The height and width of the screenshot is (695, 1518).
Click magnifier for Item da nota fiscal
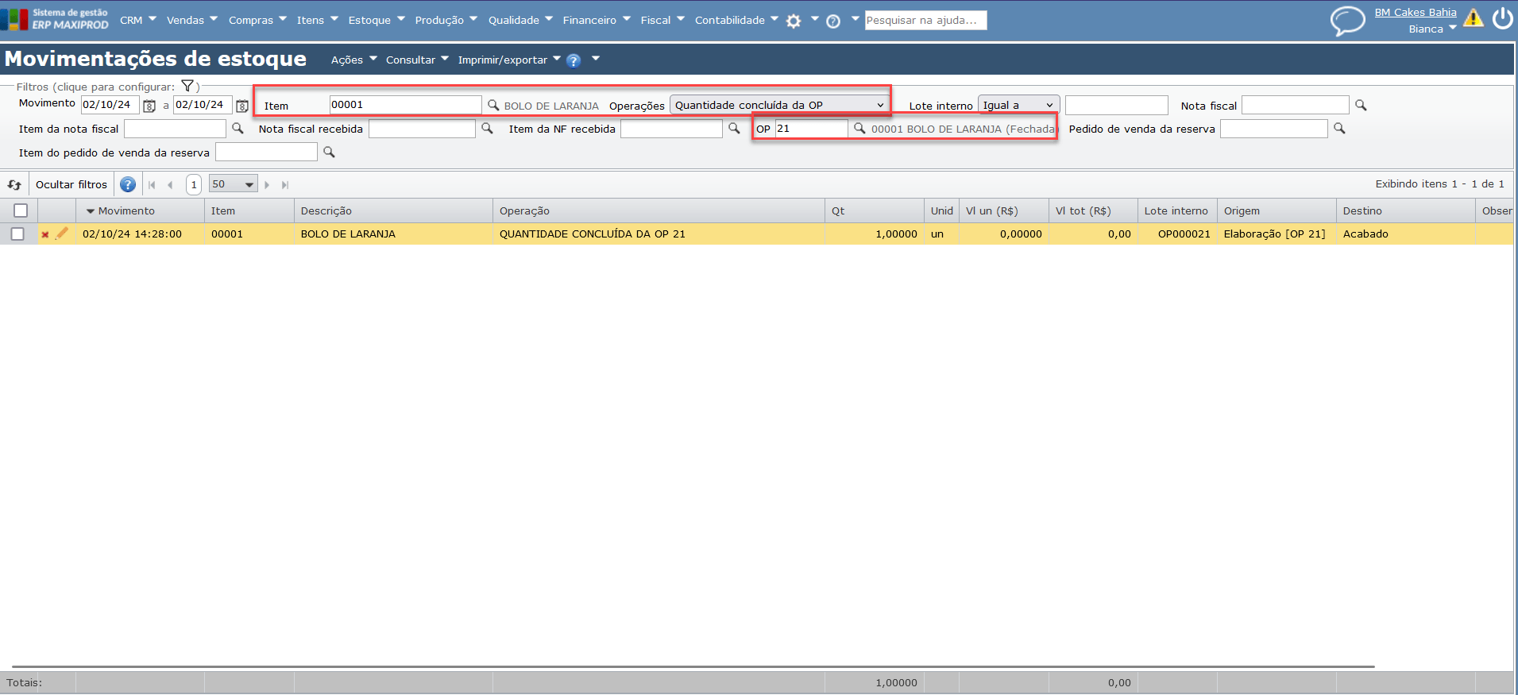[x=237, y=128]
